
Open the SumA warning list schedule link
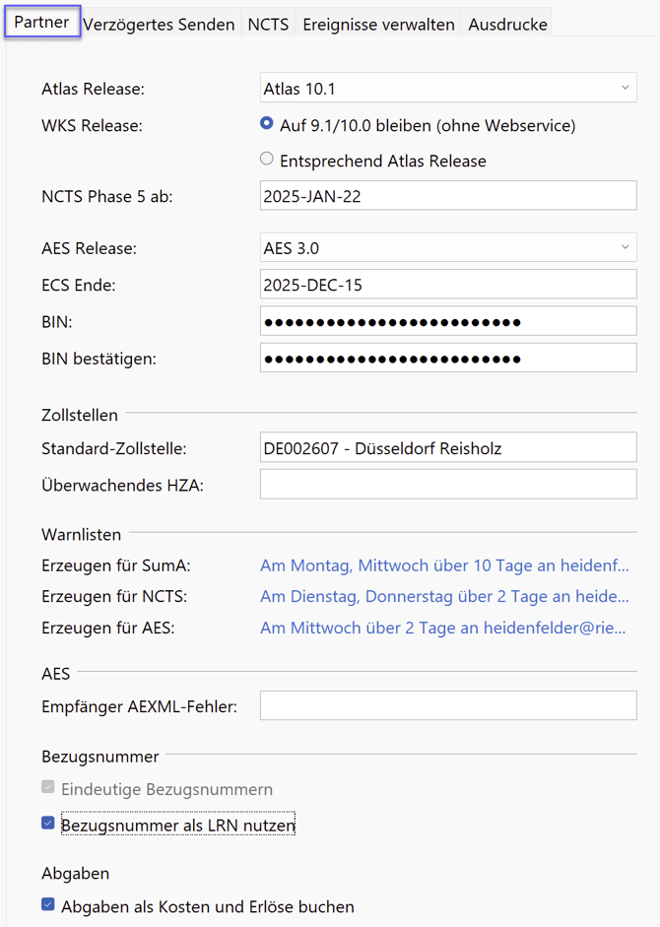coord(444,565)
